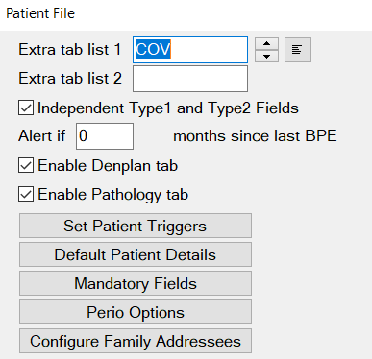The image size is (372, 359).
Task: Open Default Patient Details
Action: (x=136, y=254)
